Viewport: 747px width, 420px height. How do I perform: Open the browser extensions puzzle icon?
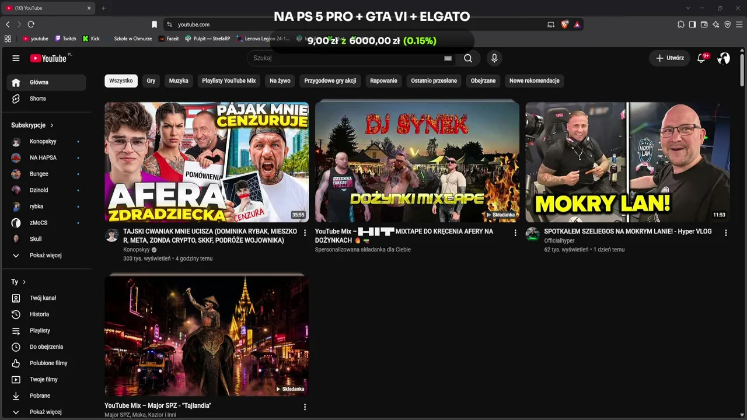(x=681, y=24)
